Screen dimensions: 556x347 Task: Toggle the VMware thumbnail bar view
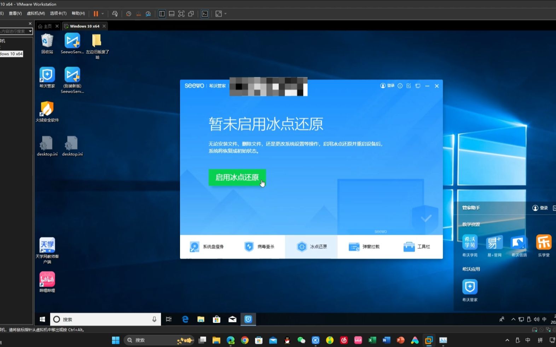pyautogui.click(x=172, y=14)
